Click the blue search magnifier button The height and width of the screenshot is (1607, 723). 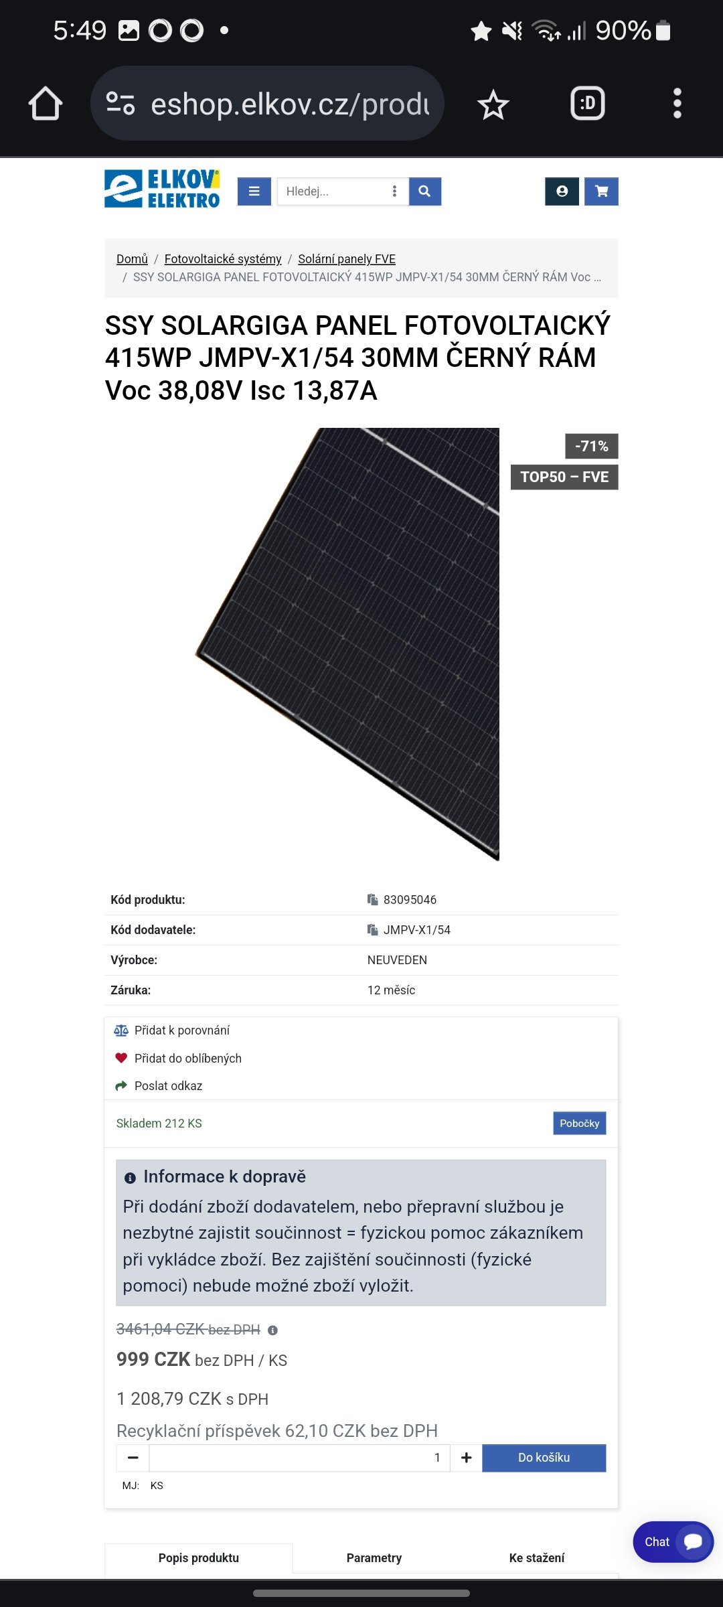[424, 192]
